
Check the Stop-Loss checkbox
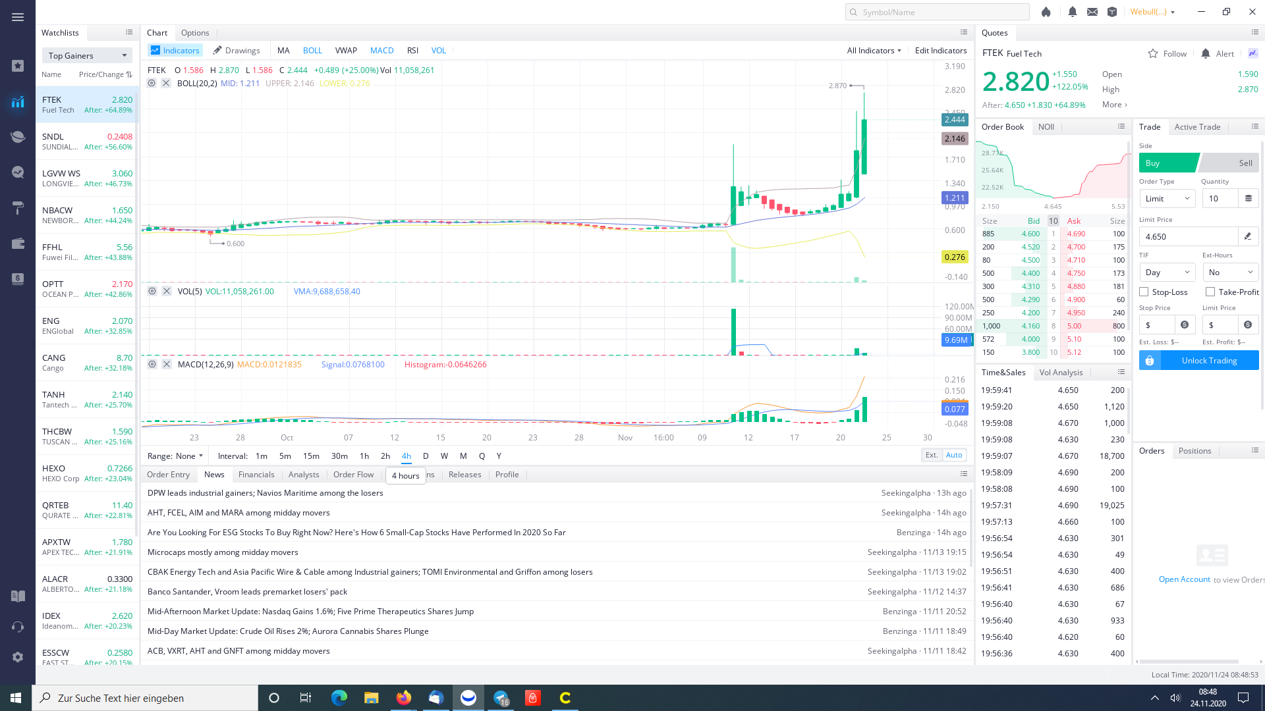tap(1144, 292)
